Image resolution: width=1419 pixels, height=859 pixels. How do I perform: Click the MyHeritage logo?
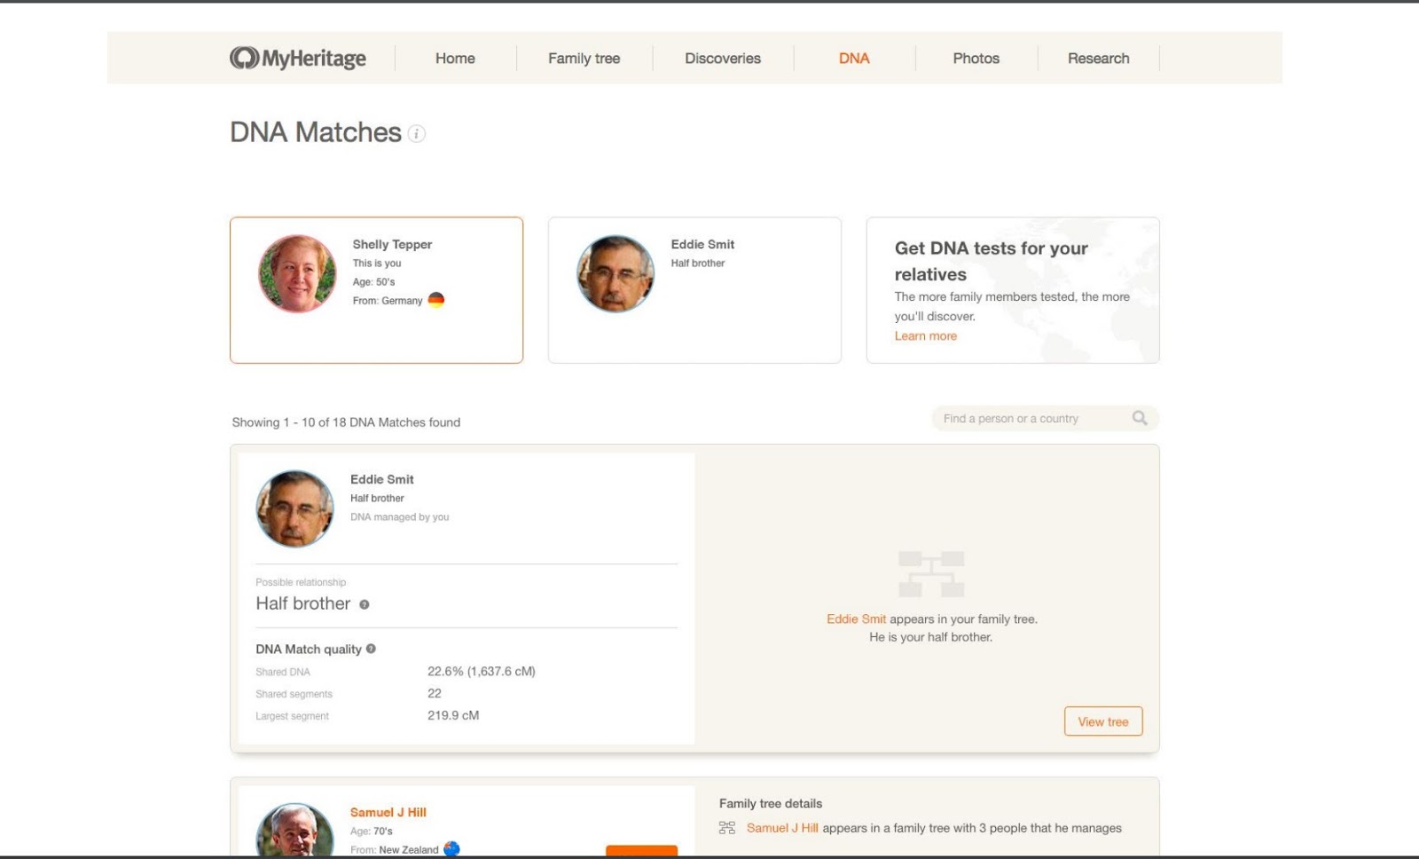[298, 59]
